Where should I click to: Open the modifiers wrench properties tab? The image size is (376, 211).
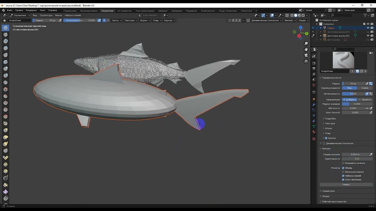coord(314,105)
